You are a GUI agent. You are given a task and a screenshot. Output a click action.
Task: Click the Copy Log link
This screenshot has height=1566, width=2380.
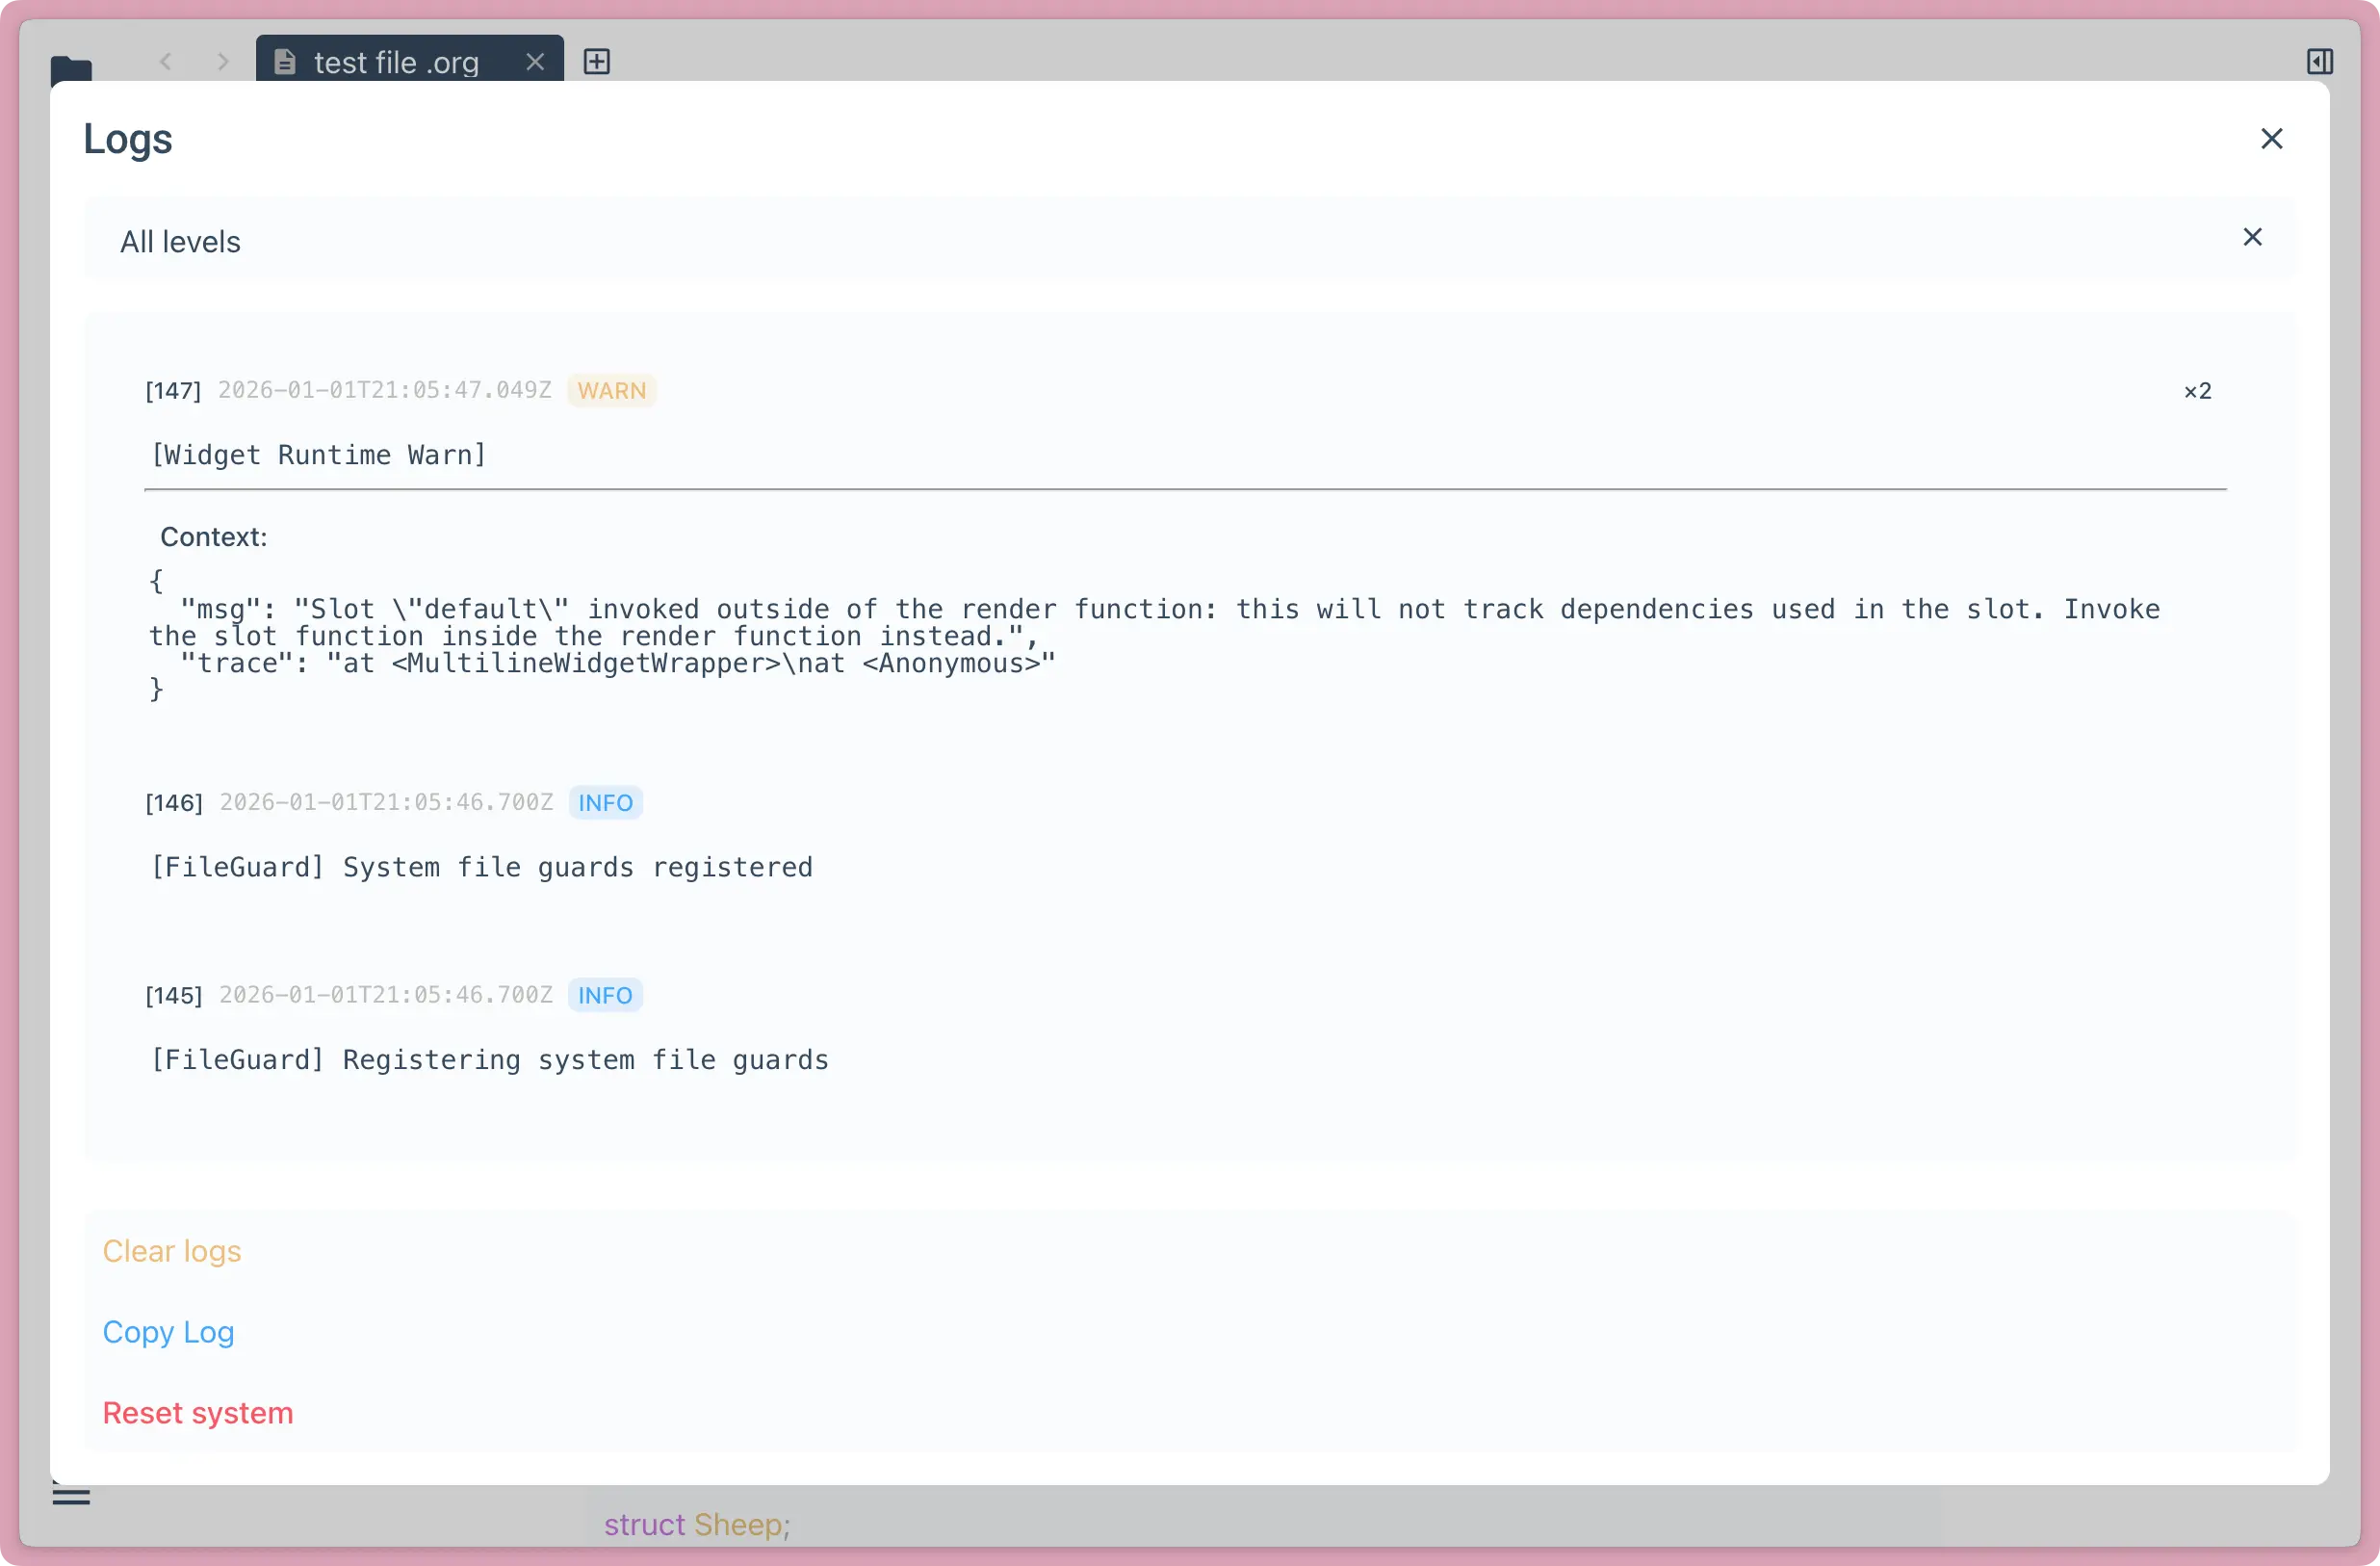pos(168,1332)
